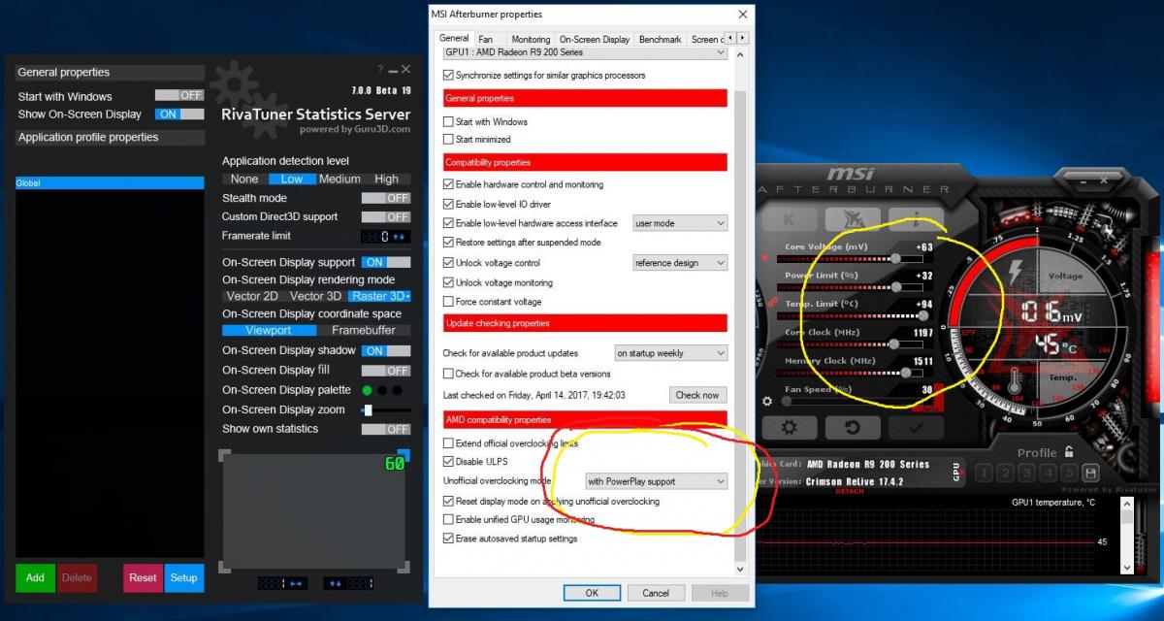Switch to the Fan tab

pyautogui.click(x=485, y=39)
